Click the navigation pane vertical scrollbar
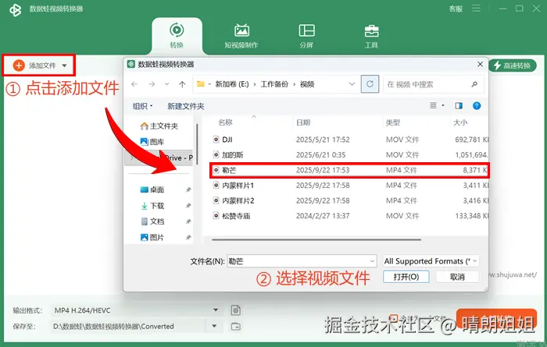The height and width of the screenshot is (347, 547). point(197,144)
